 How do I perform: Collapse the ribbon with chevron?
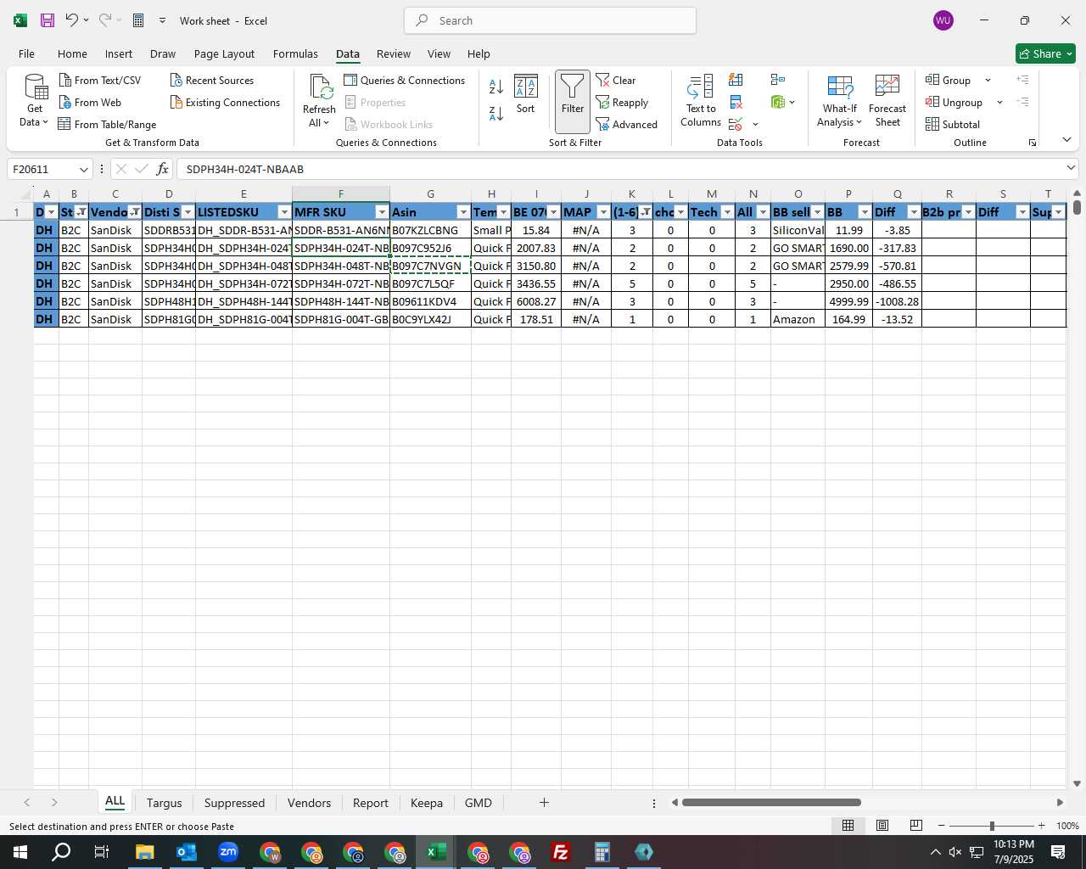[x=1066, y=139]
